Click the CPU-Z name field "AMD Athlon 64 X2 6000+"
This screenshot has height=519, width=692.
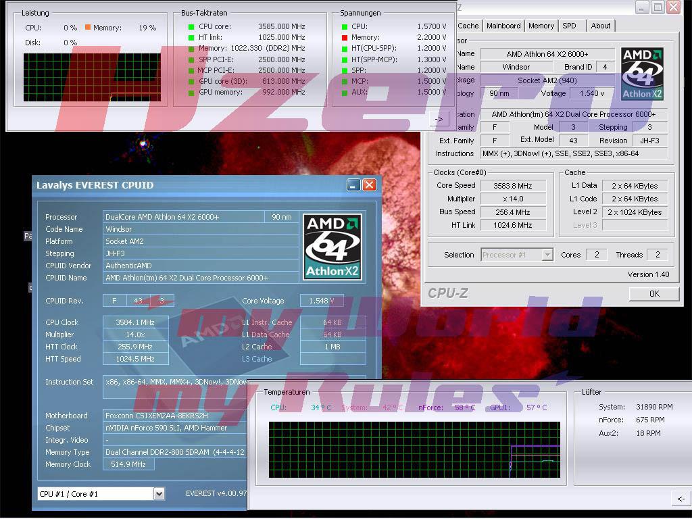pyautogui.click(x=547, y=54)
